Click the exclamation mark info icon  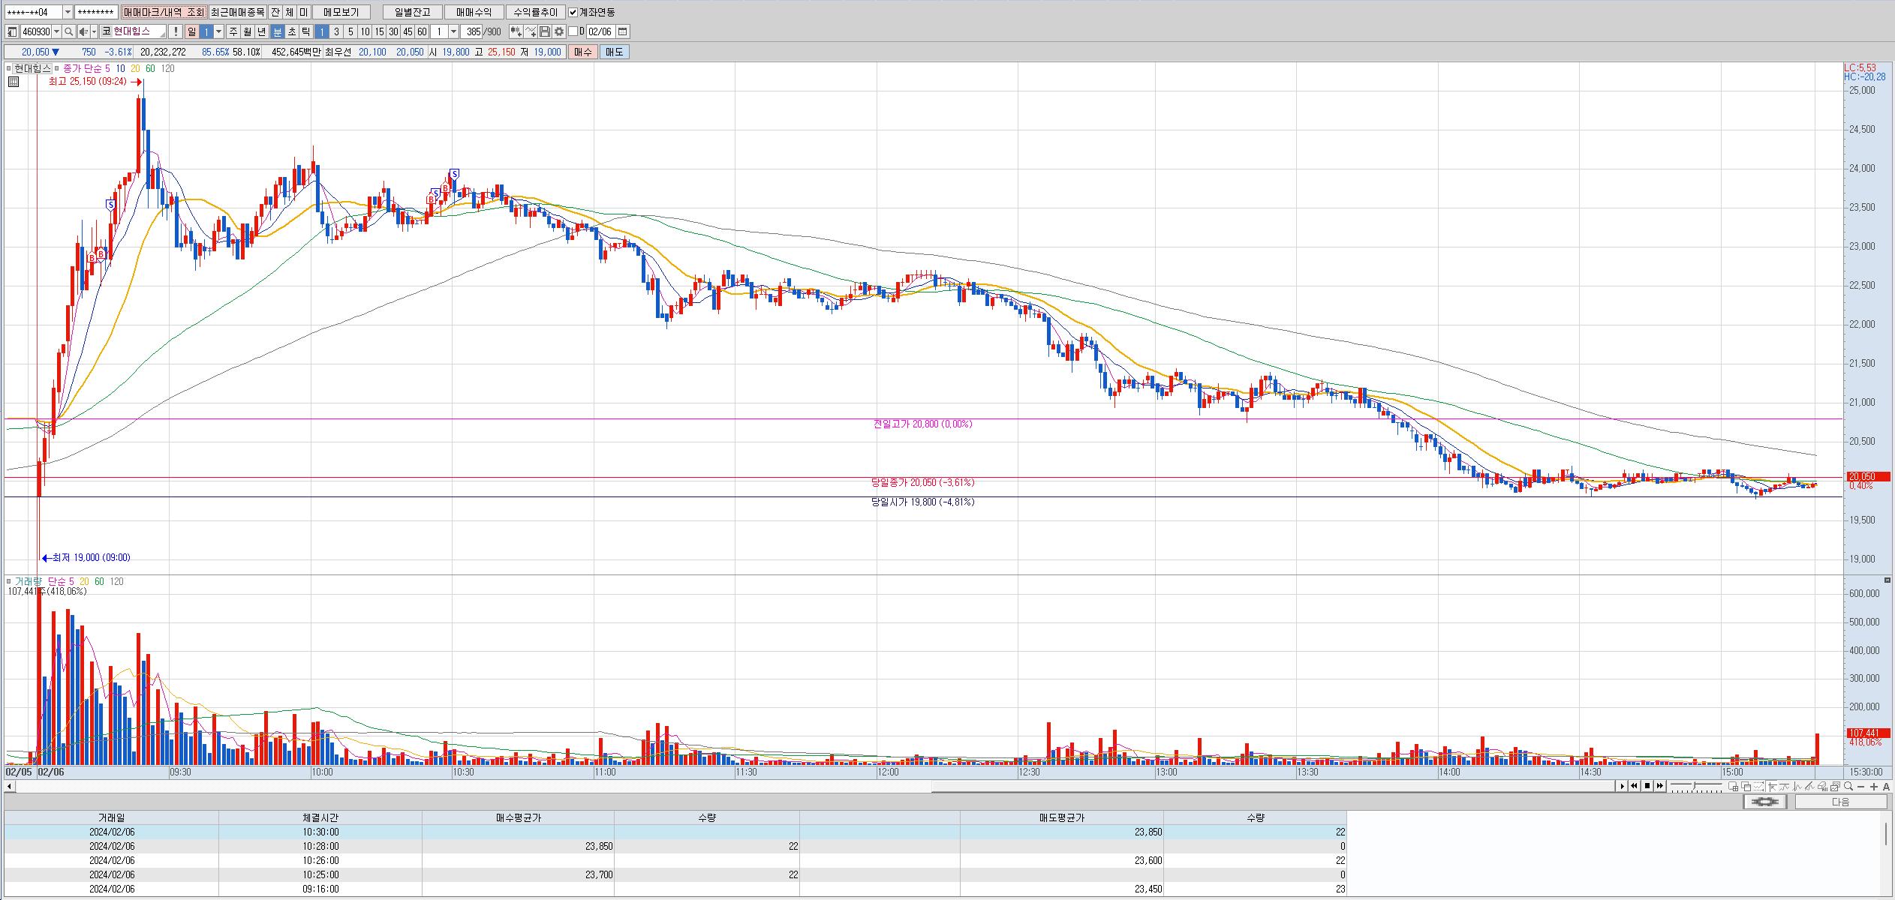pos(175,31)
